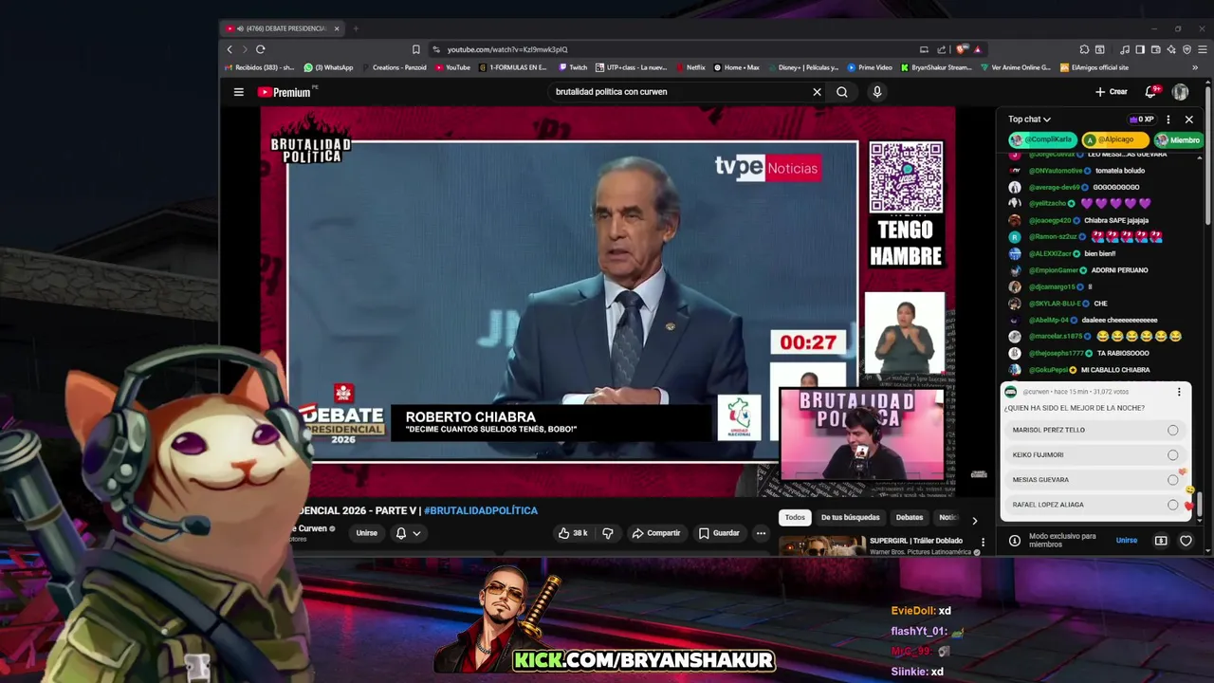Close the live chat panel
The image size is (1214, 683).
1188,120
